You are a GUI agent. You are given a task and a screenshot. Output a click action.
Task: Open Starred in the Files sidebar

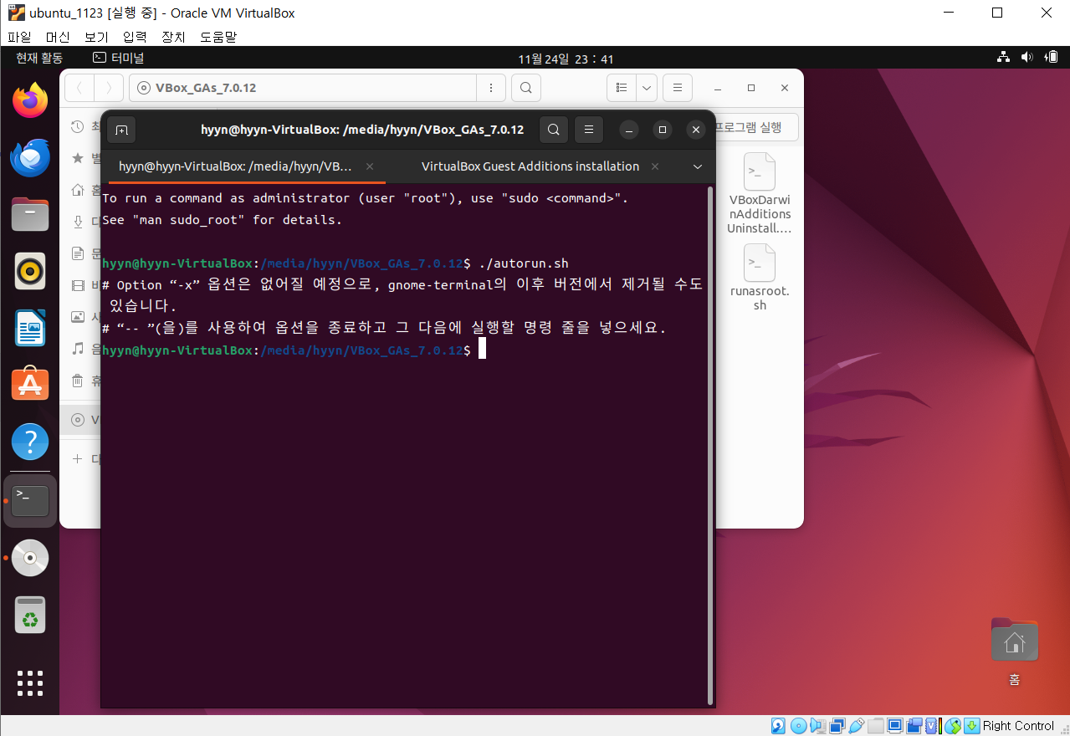[x=80, y=157]
